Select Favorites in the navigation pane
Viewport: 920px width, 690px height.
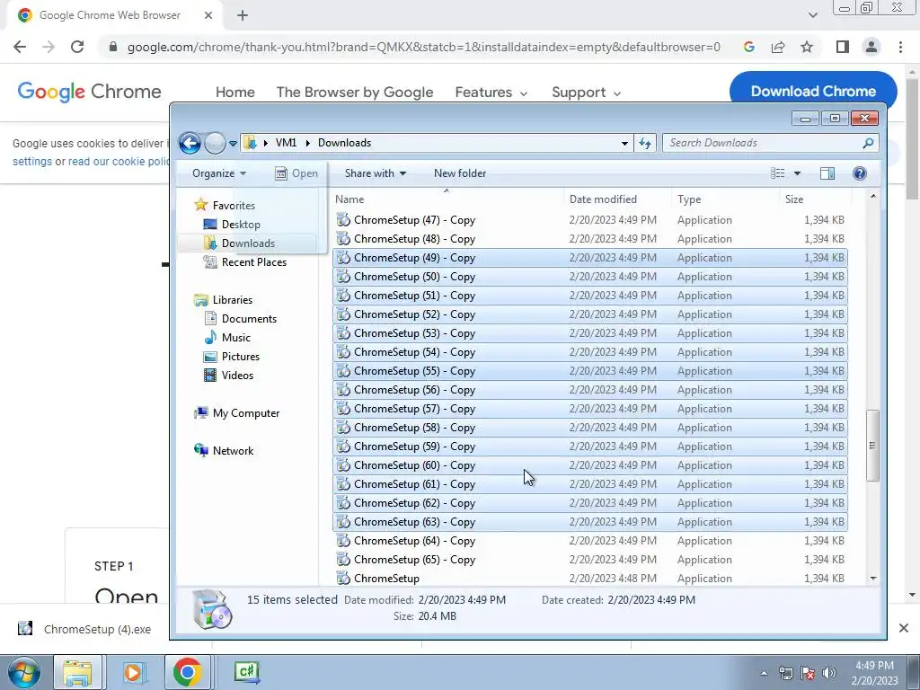pyautogui.click(x=234, y=206)
